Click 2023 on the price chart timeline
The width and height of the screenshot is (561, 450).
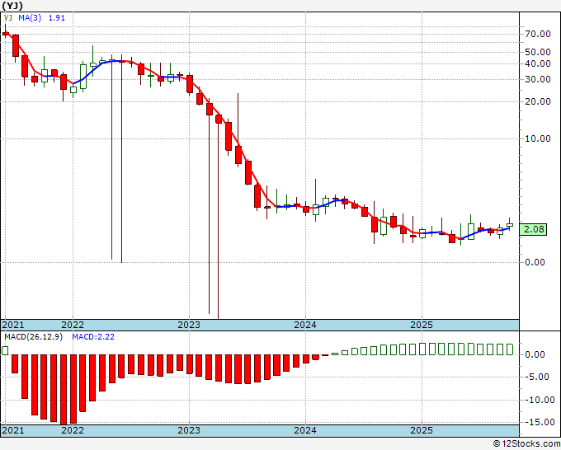tap(189, 325)
